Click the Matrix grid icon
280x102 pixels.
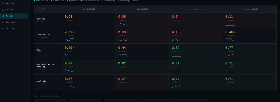[x=3, y=16]
